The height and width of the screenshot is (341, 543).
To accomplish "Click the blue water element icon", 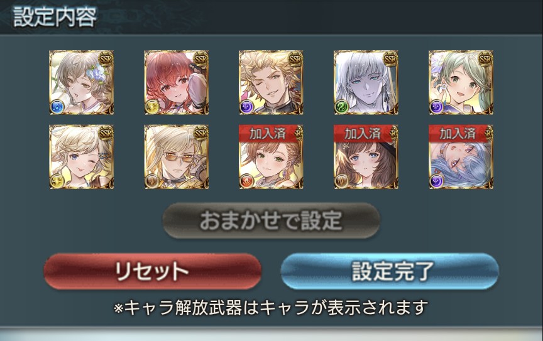I will click(57, 107).
